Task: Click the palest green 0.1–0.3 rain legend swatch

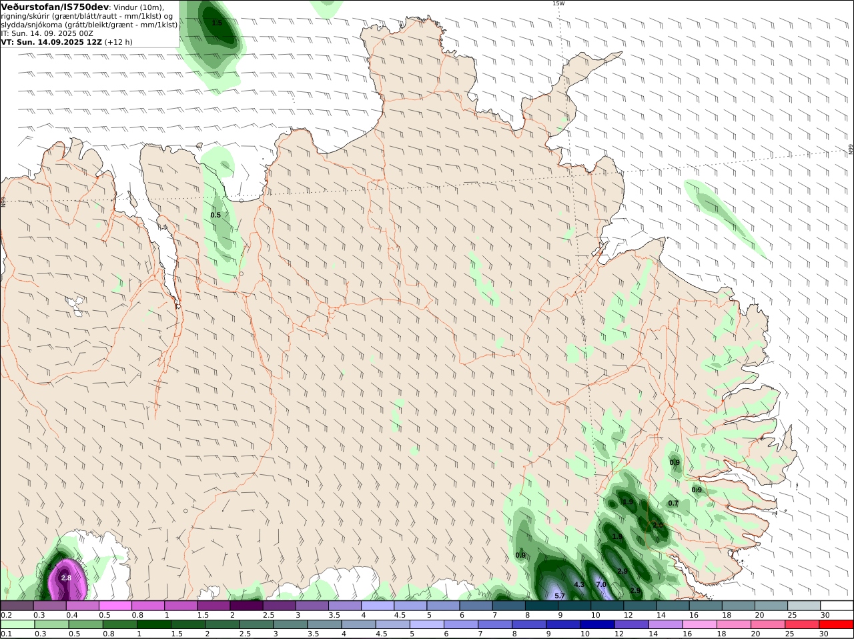Action: click(x=17, y=624)
